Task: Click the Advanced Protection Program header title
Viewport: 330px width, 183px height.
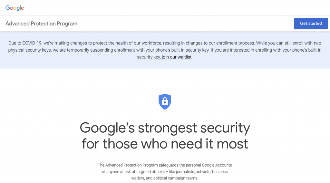Action: coord(41,24)
